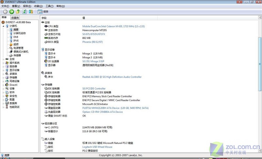Click the Refresh toolbar icon
The image size is (262, 159).
[x=24, y=11]
